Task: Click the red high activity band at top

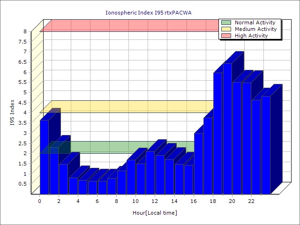Action: [127, 26]
